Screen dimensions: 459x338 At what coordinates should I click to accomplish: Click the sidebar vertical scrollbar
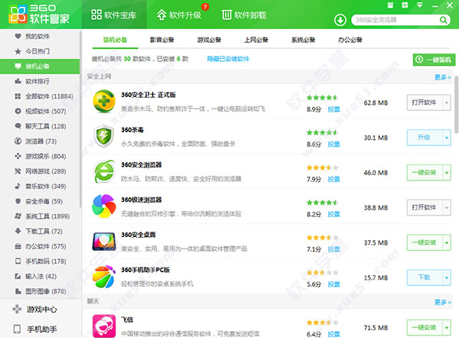pyautogui.click(x=80, y=119)
